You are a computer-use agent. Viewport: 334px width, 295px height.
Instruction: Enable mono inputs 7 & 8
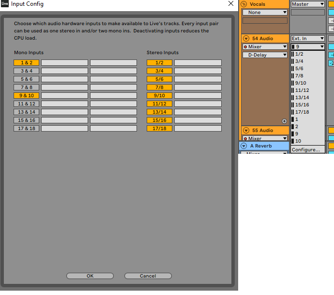click(x=27, y=87)
